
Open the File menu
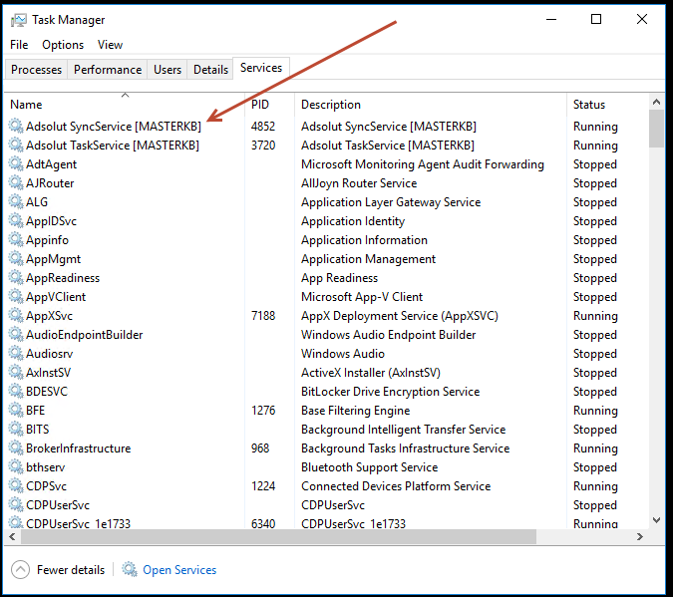tap(19, 45)
